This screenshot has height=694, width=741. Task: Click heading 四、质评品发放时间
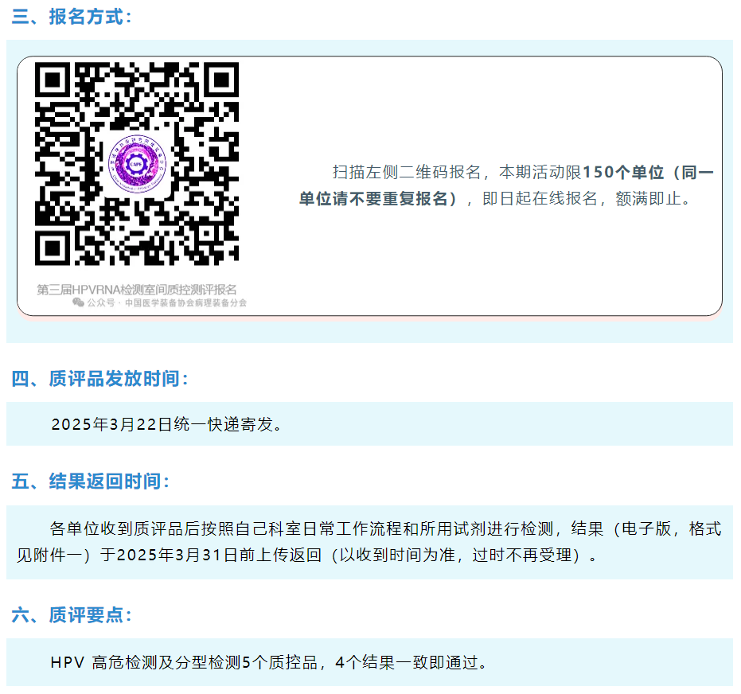[x=99, y=379]
